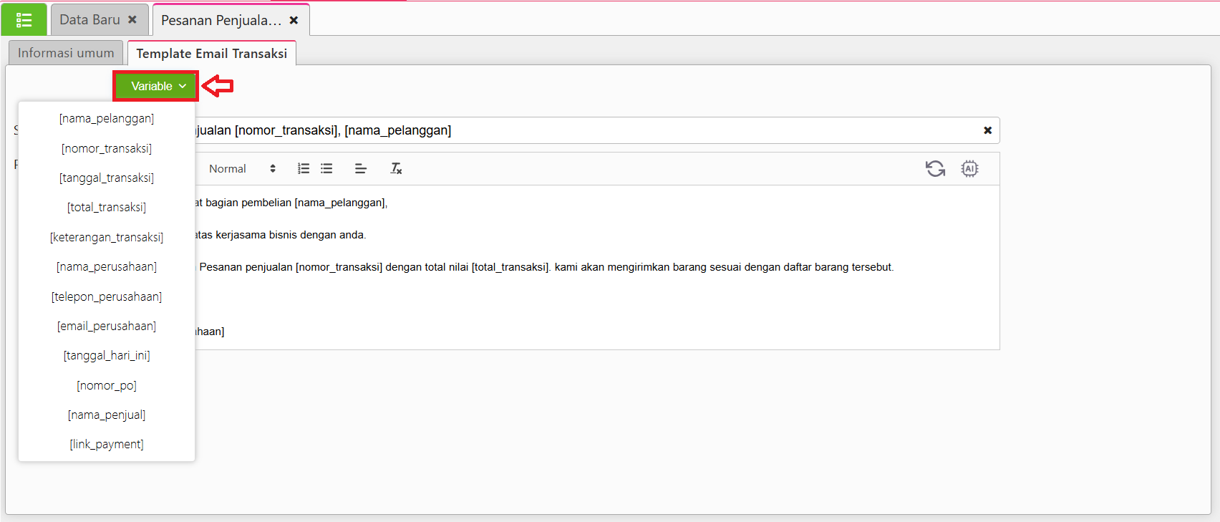Pick the [nama_perusahaan] variable

[107, 266]
